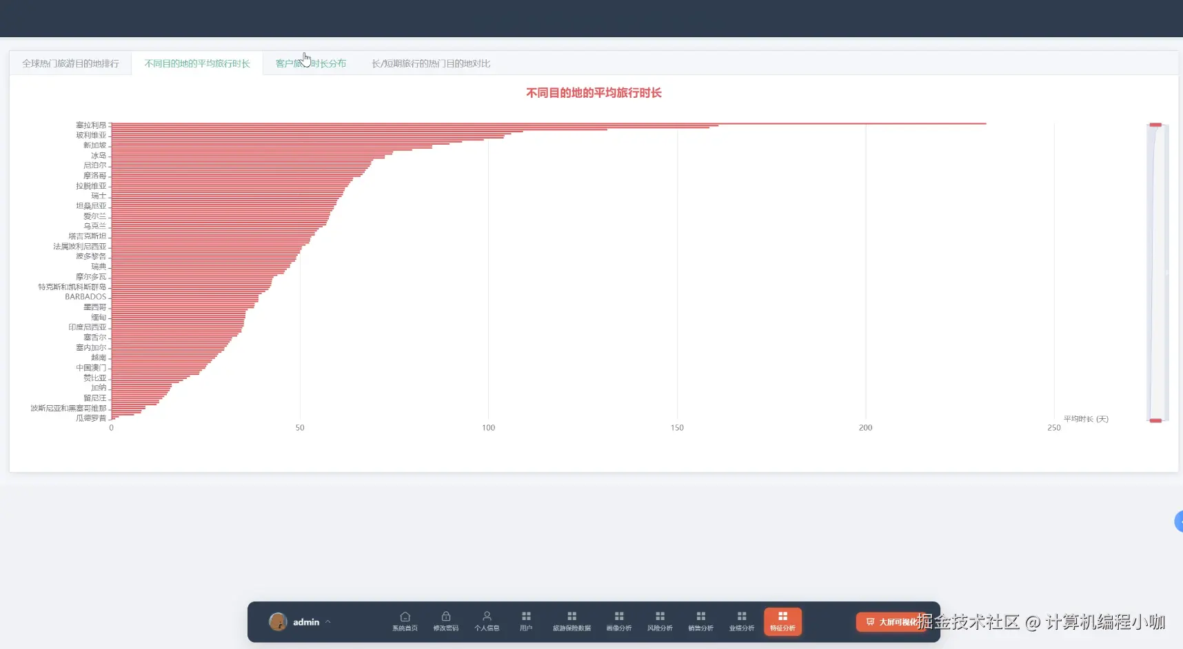
Task: Click the 瑞士 axis label
Action: (x=99, y=196)
